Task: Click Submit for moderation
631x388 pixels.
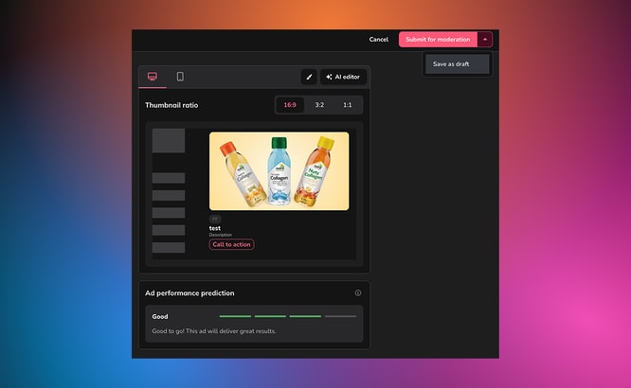Action: (x=438, y=40)
